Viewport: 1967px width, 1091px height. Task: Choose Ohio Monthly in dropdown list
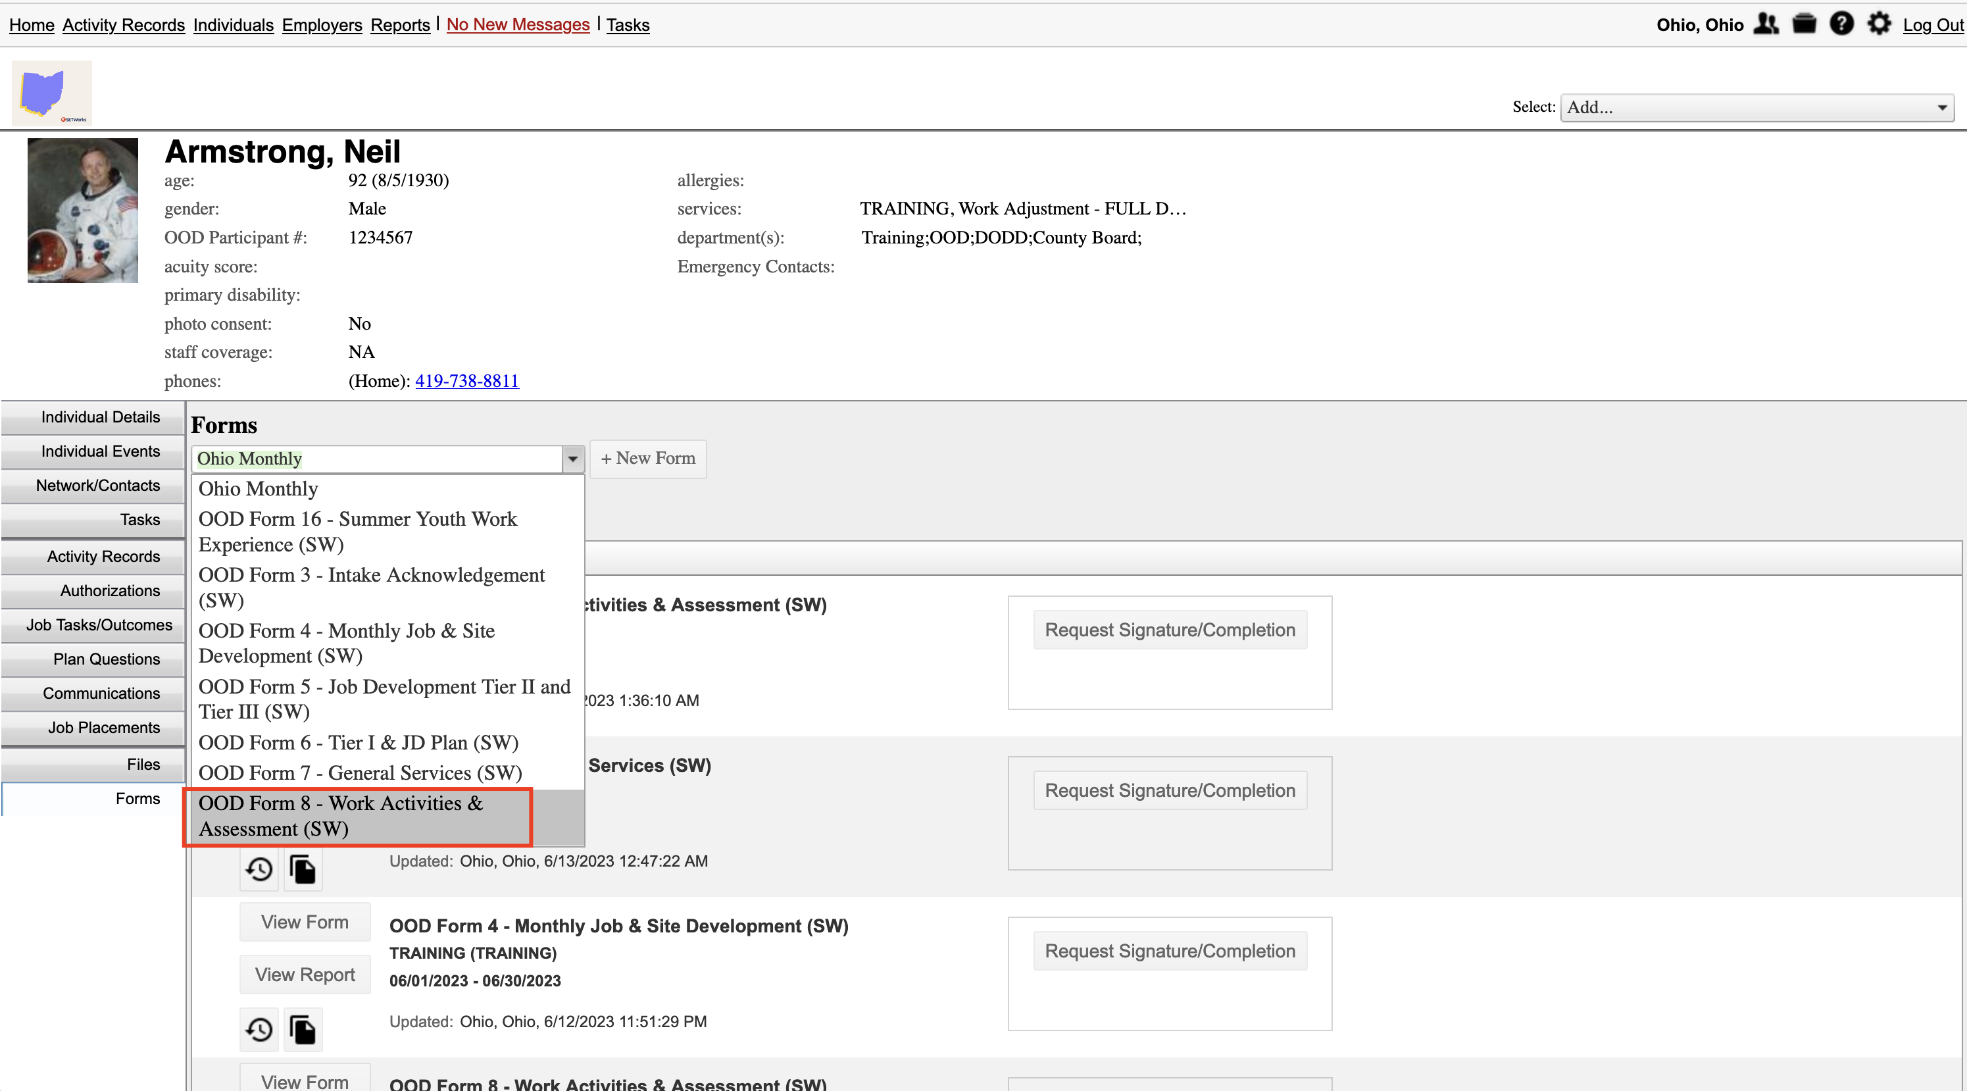[x=388, y=489]
